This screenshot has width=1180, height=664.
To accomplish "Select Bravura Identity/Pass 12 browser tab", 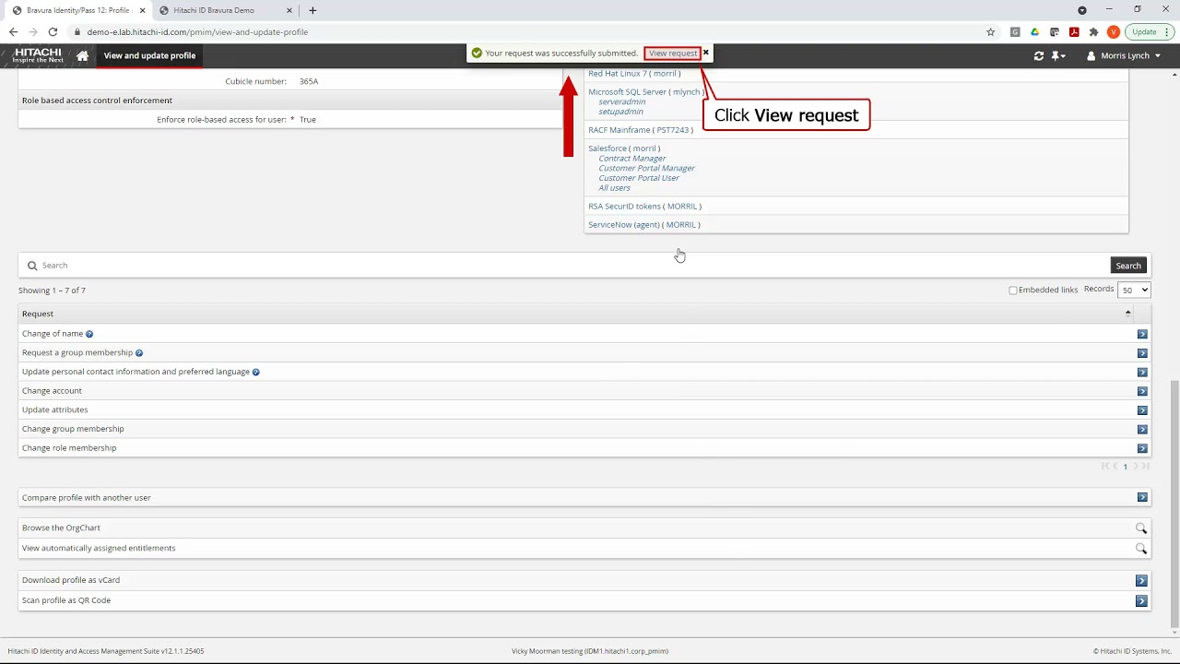I will coord(77,10).
